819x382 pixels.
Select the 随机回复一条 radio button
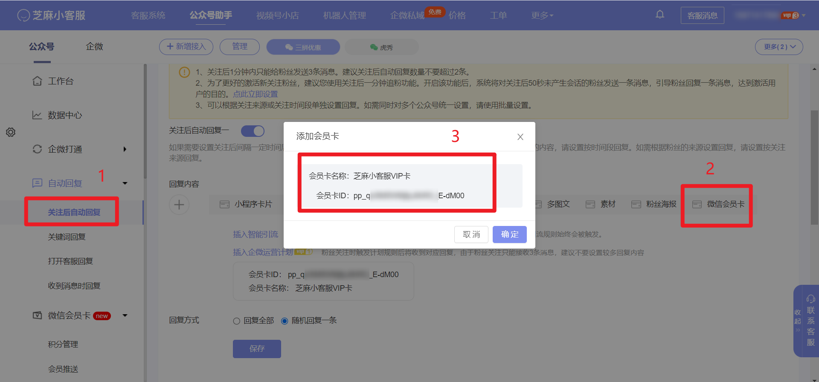[x=285, y=321]
